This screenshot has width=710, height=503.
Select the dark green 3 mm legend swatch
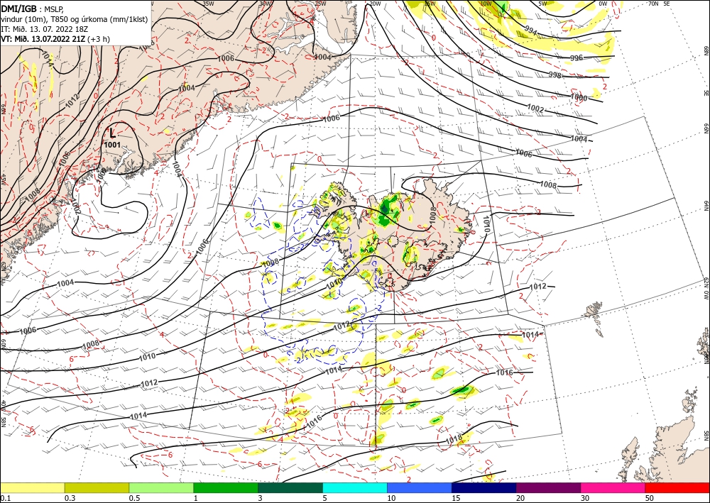coord(290,487)
